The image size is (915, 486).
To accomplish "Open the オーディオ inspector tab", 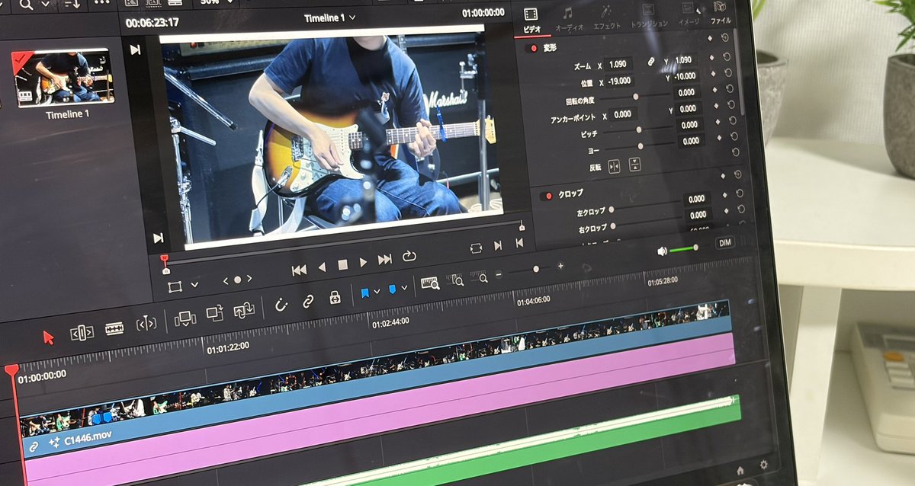I will [568, 19].
